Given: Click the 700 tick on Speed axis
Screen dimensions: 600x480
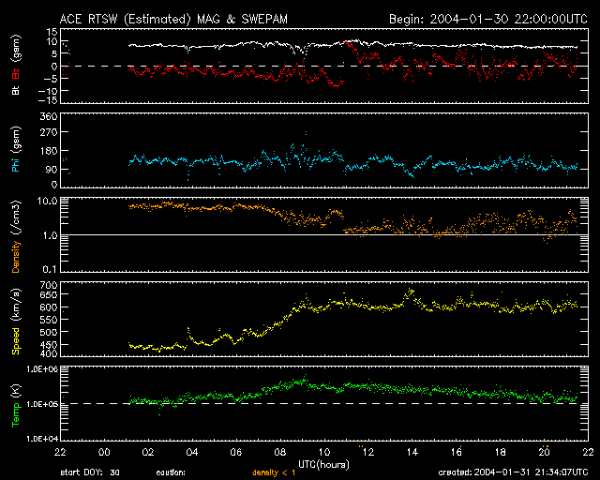Looking at the screenshot, I should [47, 285].
